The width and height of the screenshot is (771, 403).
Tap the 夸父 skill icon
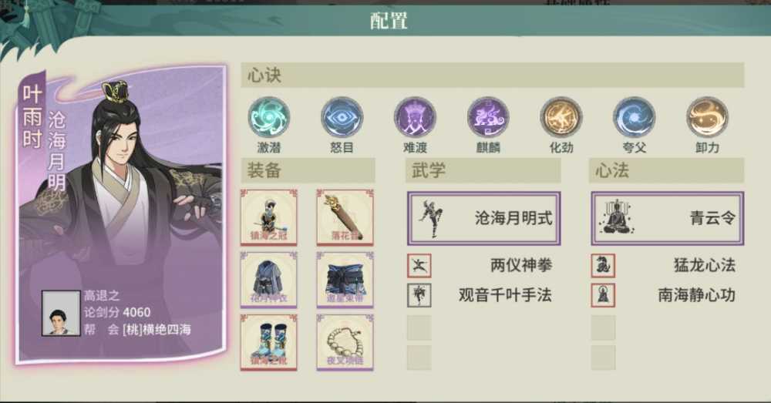[x=634, y=117]
